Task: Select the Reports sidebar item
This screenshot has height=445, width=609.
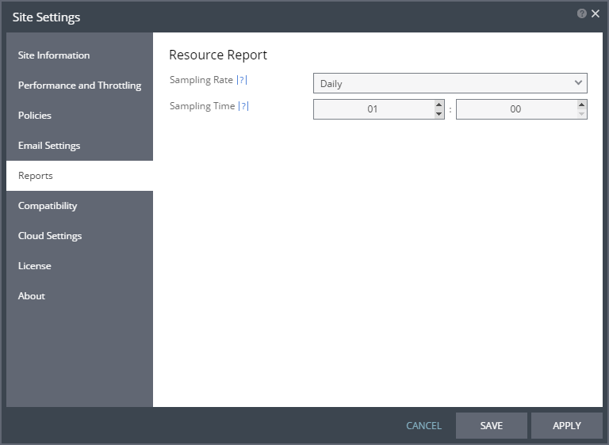Action: [x=79, y=176]
